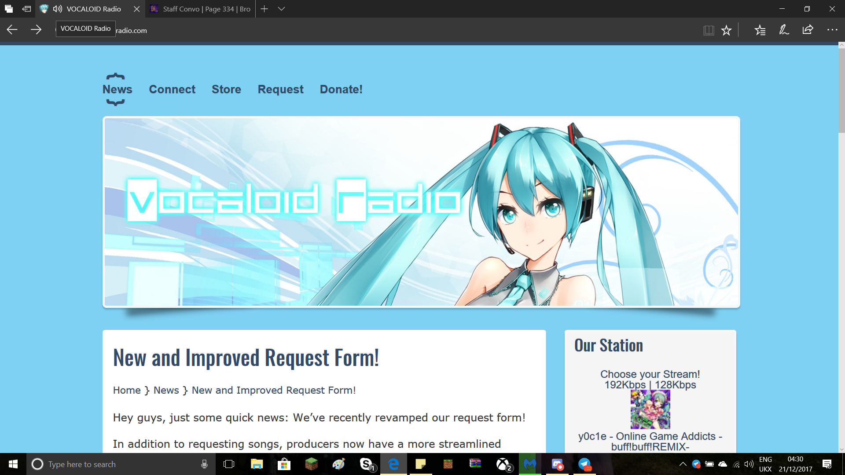
Task: Add page to favorites with star icon
Action: (x=726, y=30)
